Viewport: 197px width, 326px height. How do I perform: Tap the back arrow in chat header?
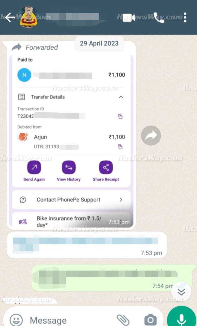pyautogui.click(x=10, y=18)
